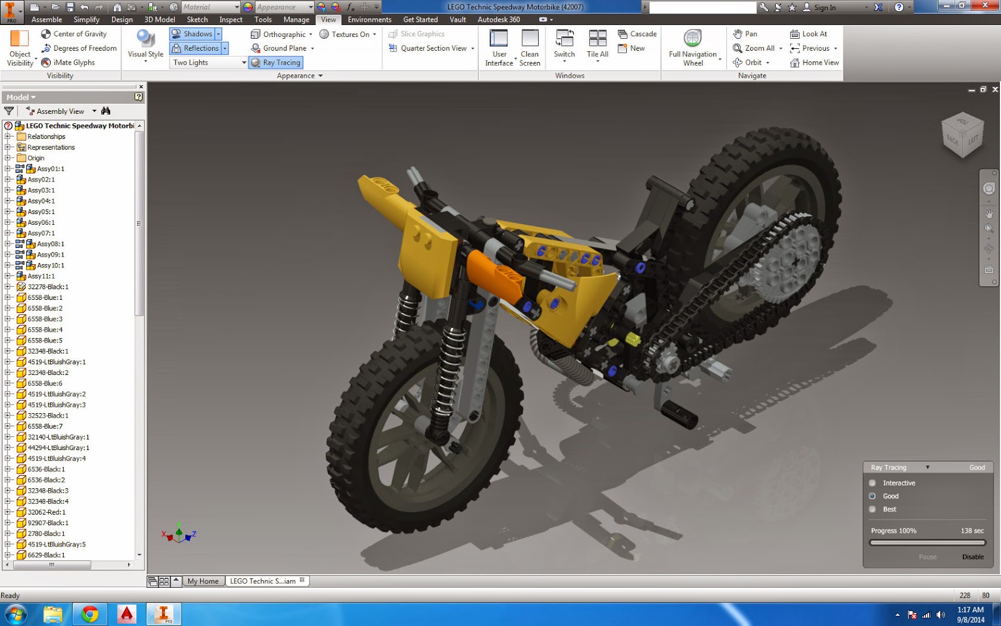Expand the Assy01:1 tree node
This screenshot has height=626, width=1001.
click(x=8, y=169)
